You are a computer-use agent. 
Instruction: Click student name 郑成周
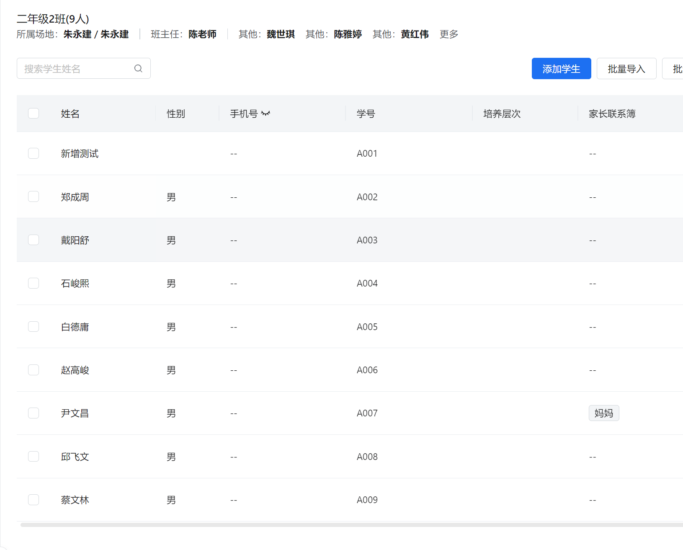coord(75,197)
